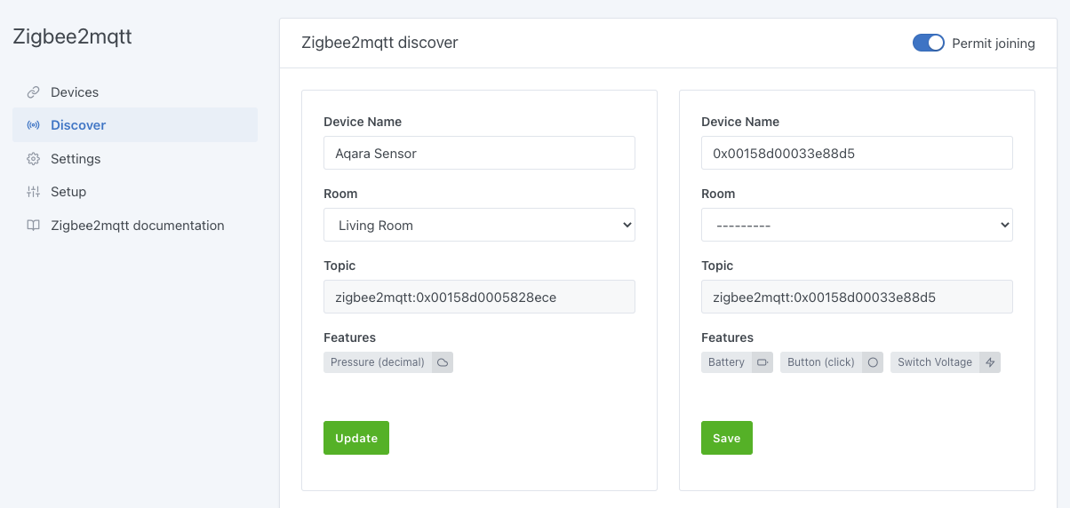
Task: Click the cloud icon on Pressure feature
Action: click(443, 362)
